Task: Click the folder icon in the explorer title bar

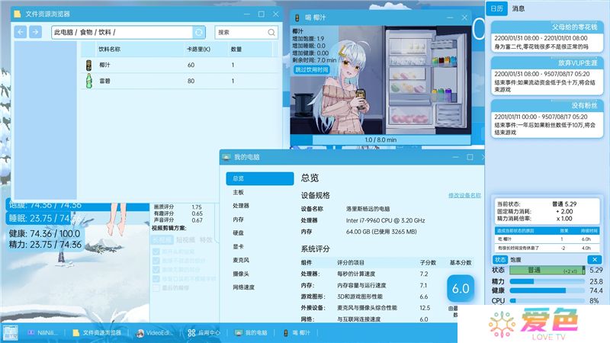Action: pos(17,14)
